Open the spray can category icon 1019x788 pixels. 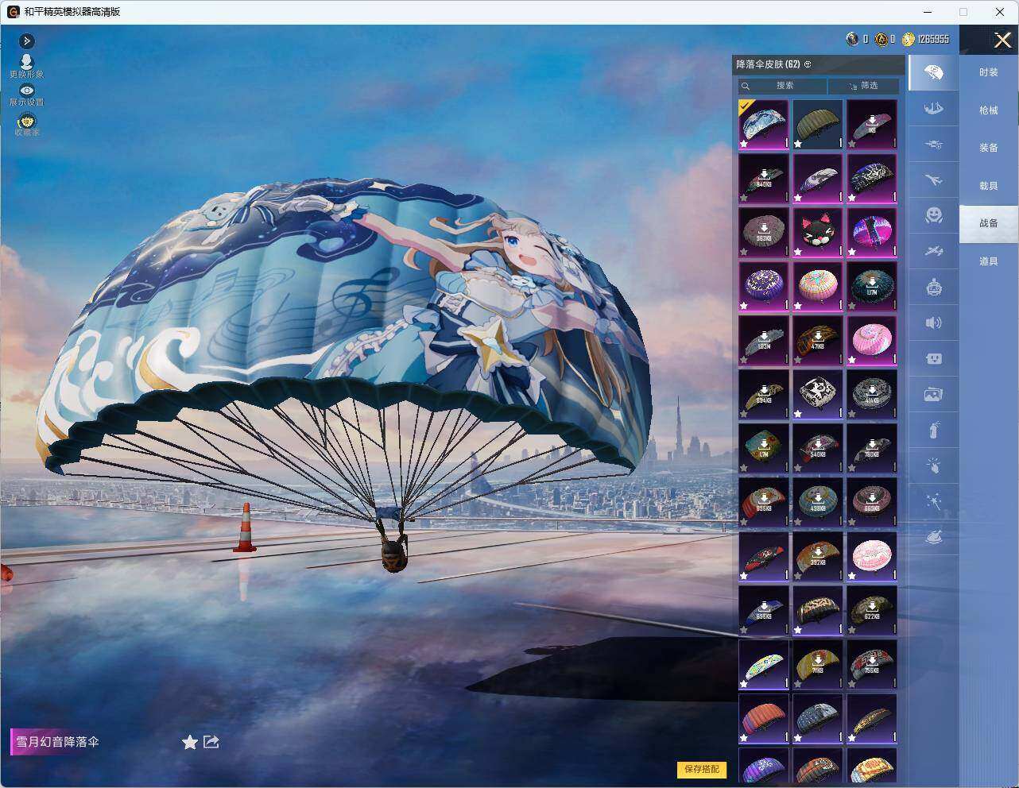(x=934, y=430)
